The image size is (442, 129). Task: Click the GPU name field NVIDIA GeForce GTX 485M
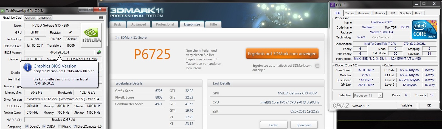tap(51, 26)
